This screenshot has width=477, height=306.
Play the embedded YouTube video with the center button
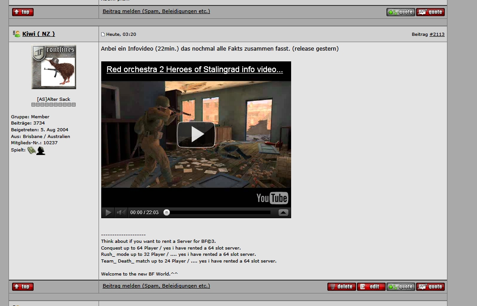196,134
